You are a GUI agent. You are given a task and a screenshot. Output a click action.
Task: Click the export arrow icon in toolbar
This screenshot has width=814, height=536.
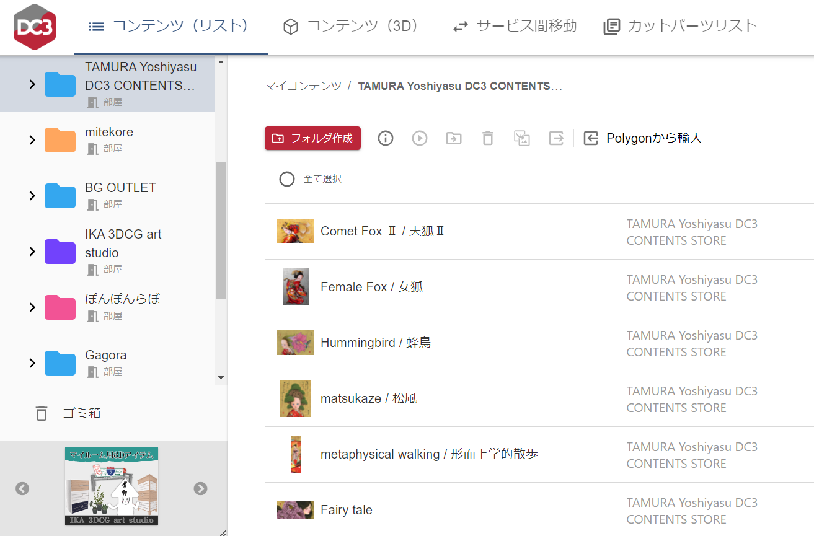tap(556, 138)
